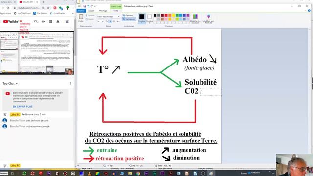Open the File Station bookmark

point(40,13)
